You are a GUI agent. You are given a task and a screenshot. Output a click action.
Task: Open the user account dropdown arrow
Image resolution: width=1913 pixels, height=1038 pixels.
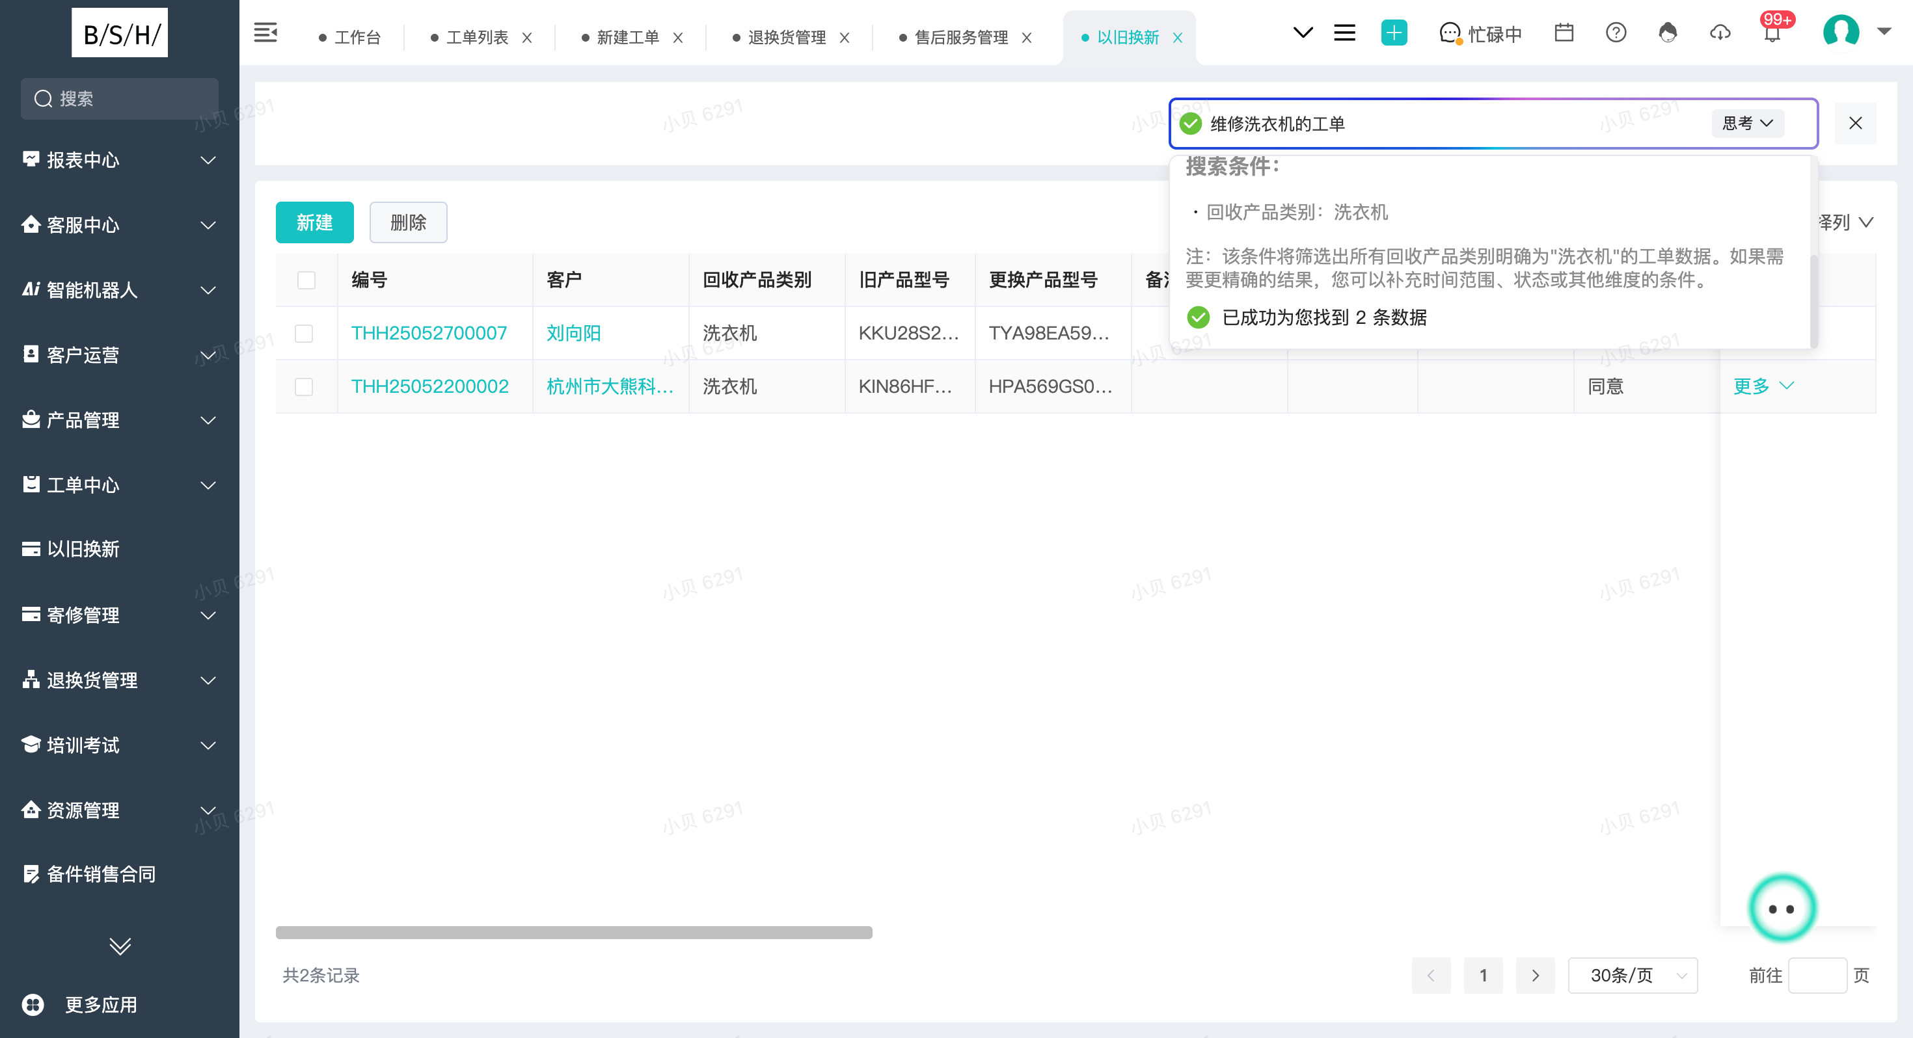tap(1884, 31)
